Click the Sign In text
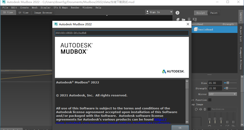This screenshot has width=244, height=130. coord(155,12)
